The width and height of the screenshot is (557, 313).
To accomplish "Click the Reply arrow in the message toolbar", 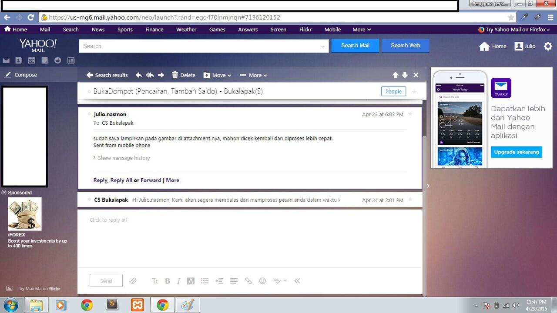I will [x=139, y=75].
